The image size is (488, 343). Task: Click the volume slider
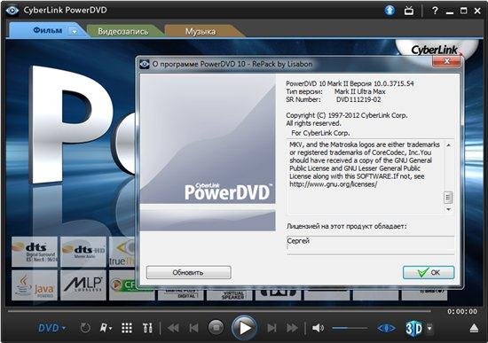click(x=350, y=328)
